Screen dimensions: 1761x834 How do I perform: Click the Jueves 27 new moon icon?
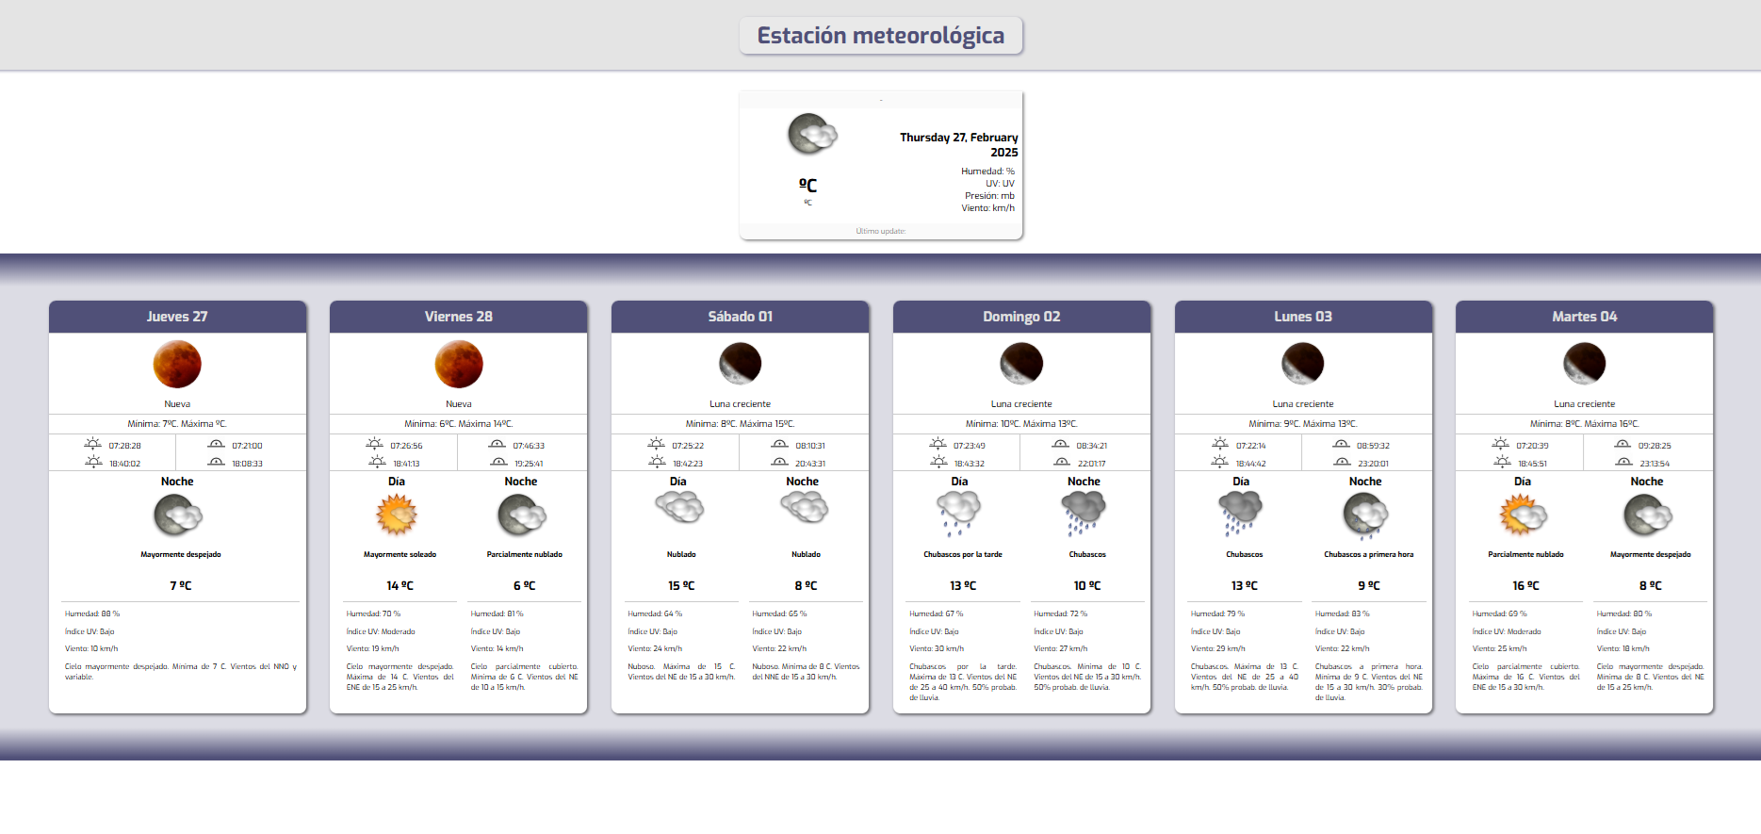[177, 365]
